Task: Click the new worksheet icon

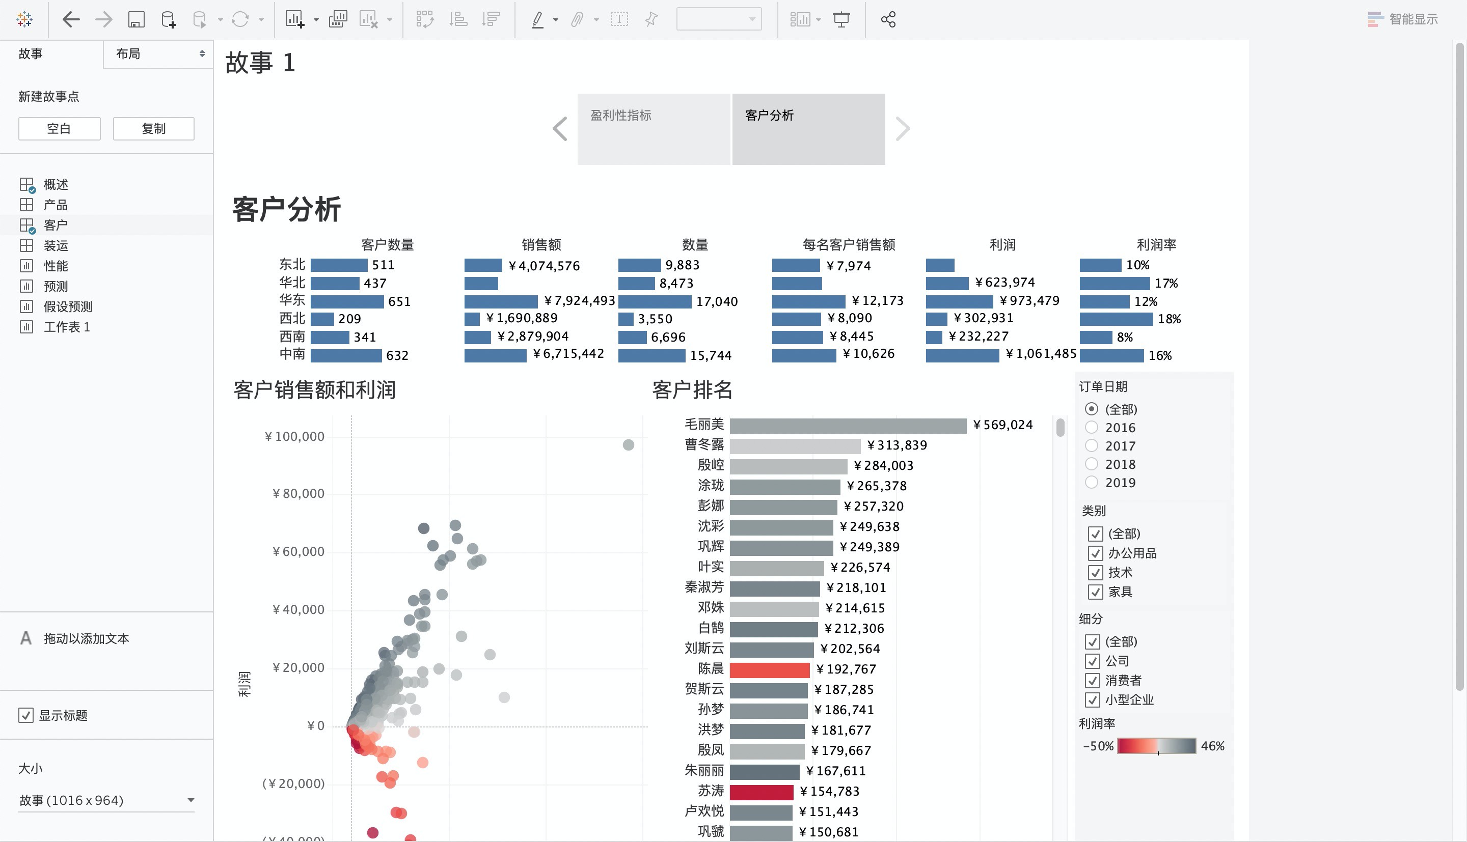Action: click(x=294, y=20)
